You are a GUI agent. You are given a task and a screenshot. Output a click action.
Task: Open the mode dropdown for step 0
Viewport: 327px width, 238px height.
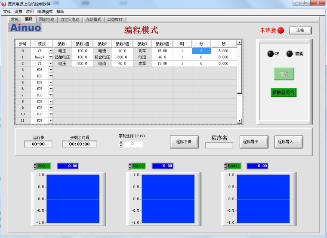pos(50,51)
